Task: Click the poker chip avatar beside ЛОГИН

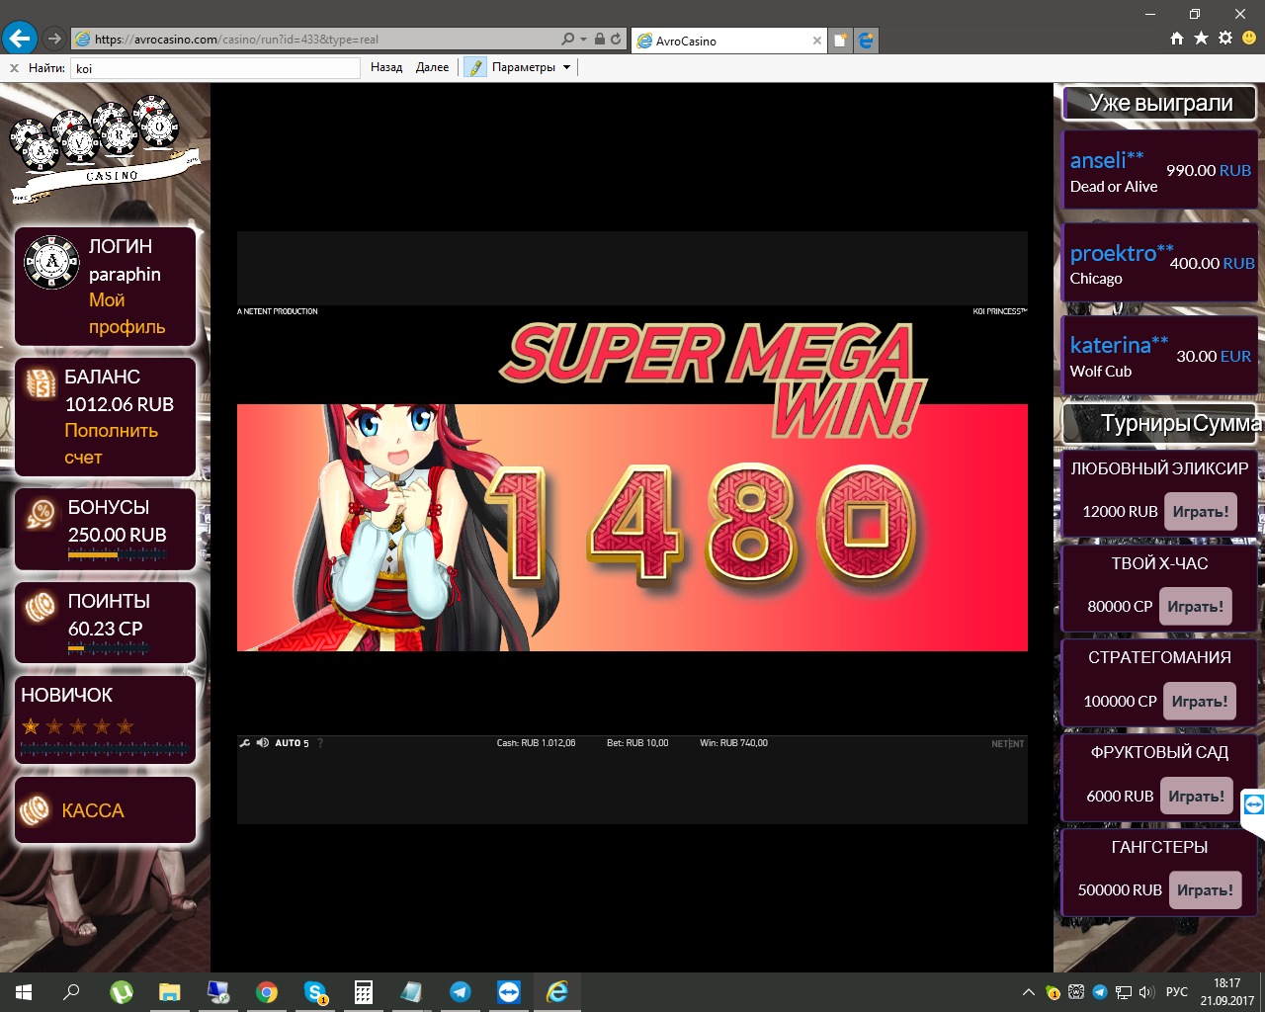Action: click(51, 262)
